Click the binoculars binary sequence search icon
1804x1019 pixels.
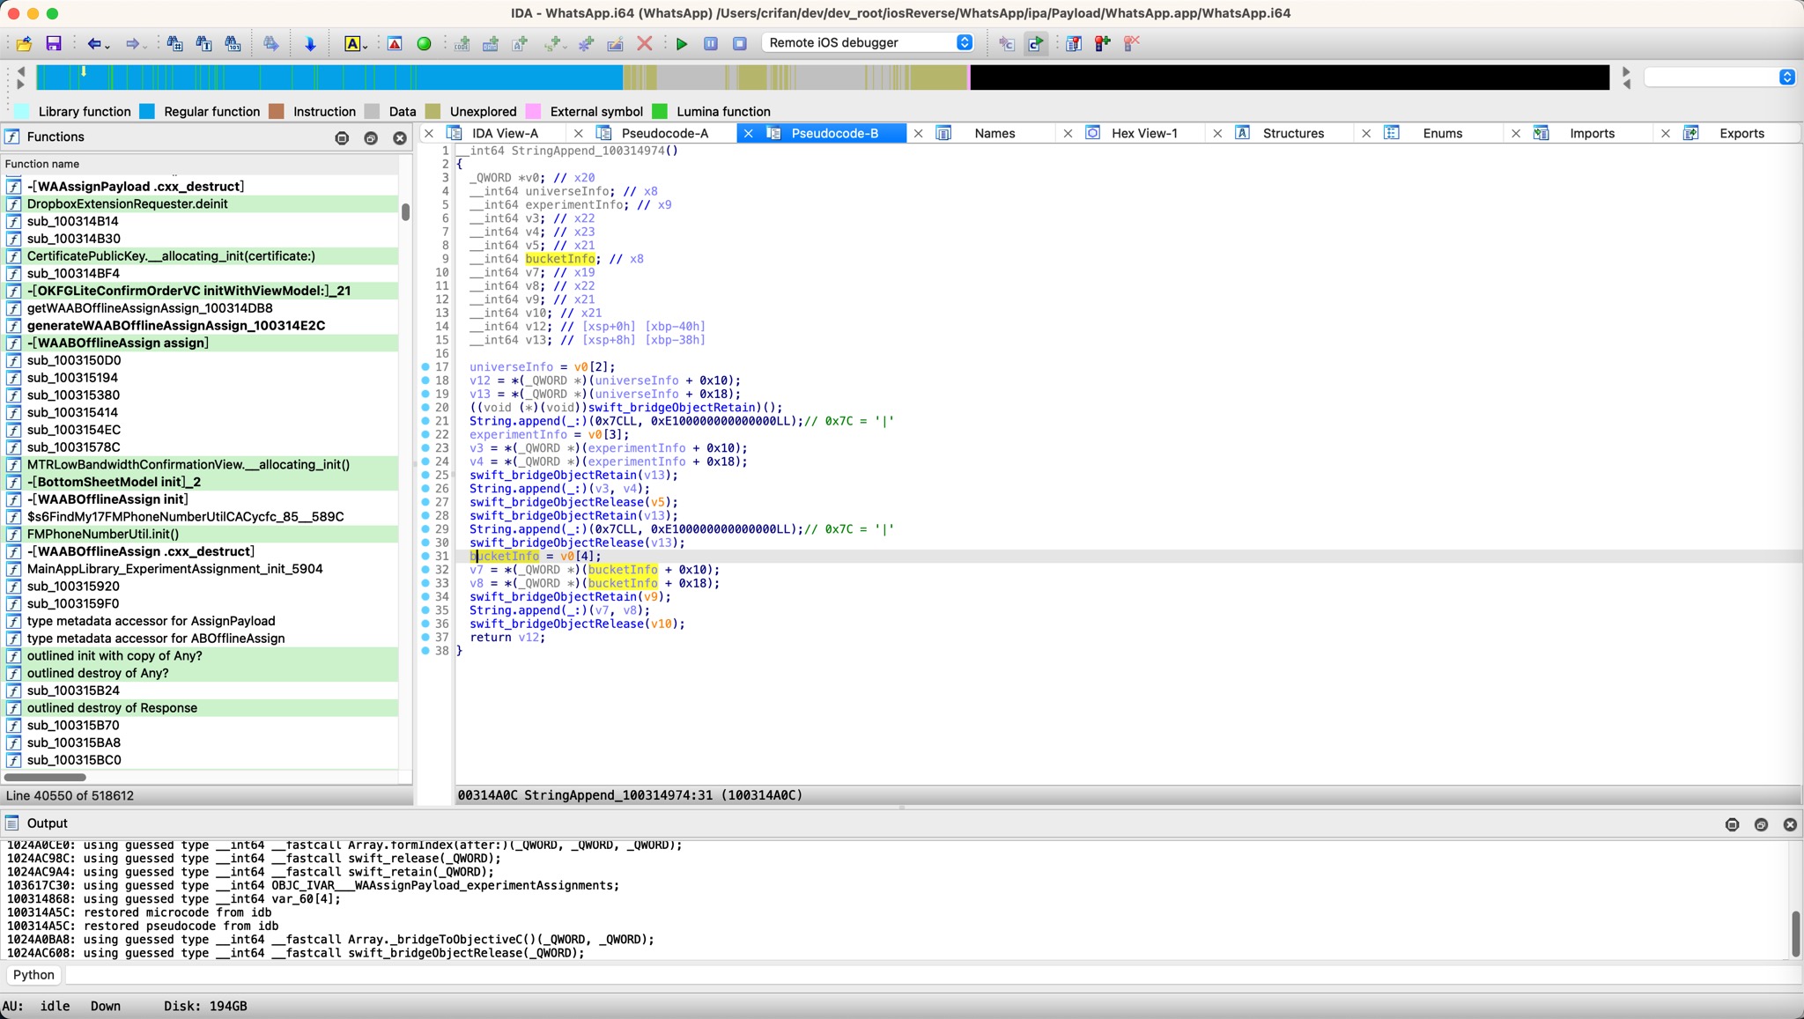(233, 43)
